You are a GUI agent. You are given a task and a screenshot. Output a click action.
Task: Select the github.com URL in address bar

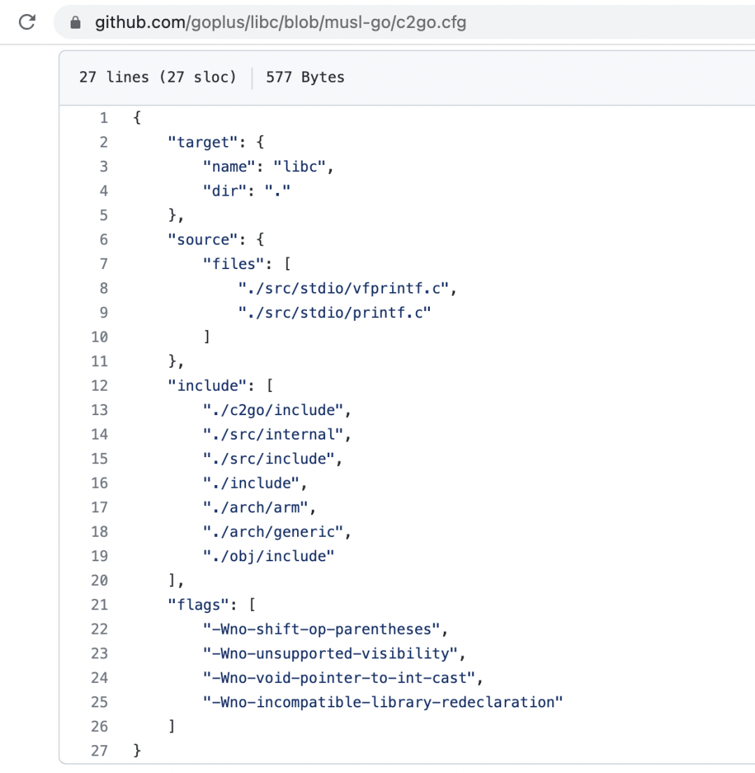[x=280, y=22]
